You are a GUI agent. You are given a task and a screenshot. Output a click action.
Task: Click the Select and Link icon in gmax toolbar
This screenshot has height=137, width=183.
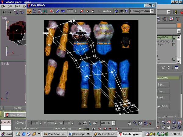(x=16, y=12)
